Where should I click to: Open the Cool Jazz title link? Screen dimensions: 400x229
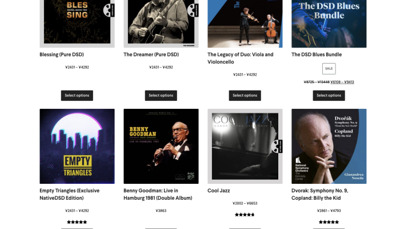[219, 191]
